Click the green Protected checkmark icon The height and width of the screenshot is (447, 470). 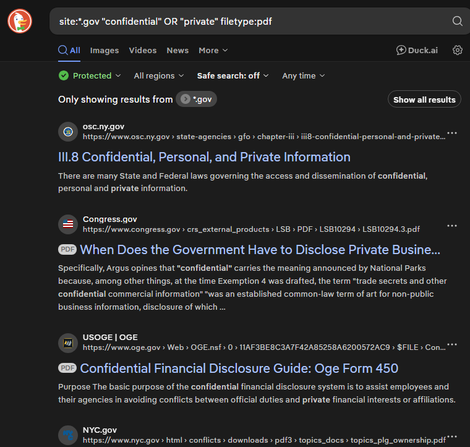[64, 75]
